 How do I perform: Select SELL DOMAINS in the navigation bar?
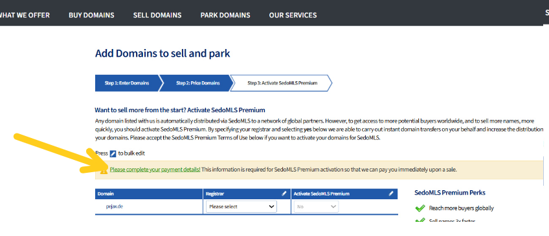[x=157, y=15]
